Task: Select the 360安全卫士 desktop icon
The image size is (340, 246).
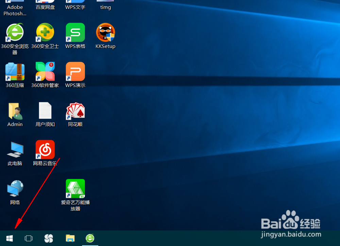Action: point(45,33)
